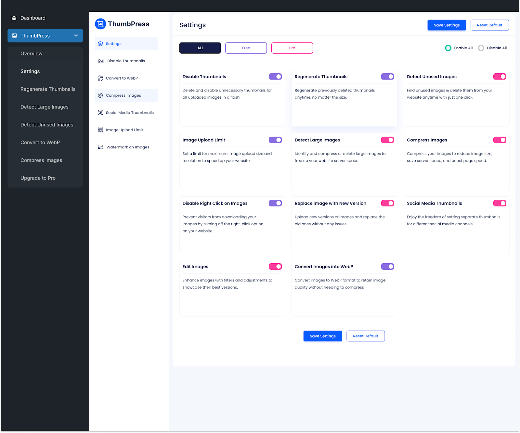520x433 pixels.
Task: Open Convert to WebP in dark sidebar
Action: click(x=40, y=142)
